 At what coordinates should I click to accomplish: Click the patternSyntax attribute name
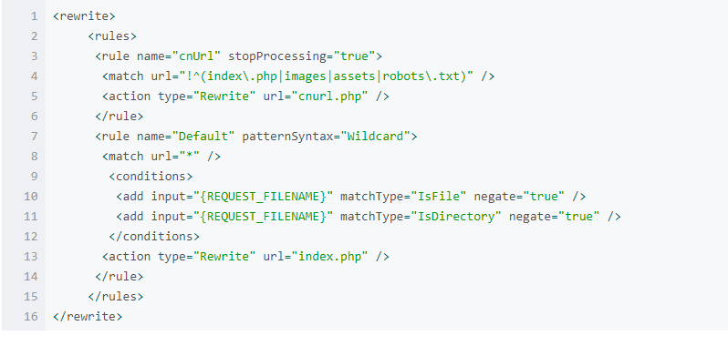click(288, 137)
